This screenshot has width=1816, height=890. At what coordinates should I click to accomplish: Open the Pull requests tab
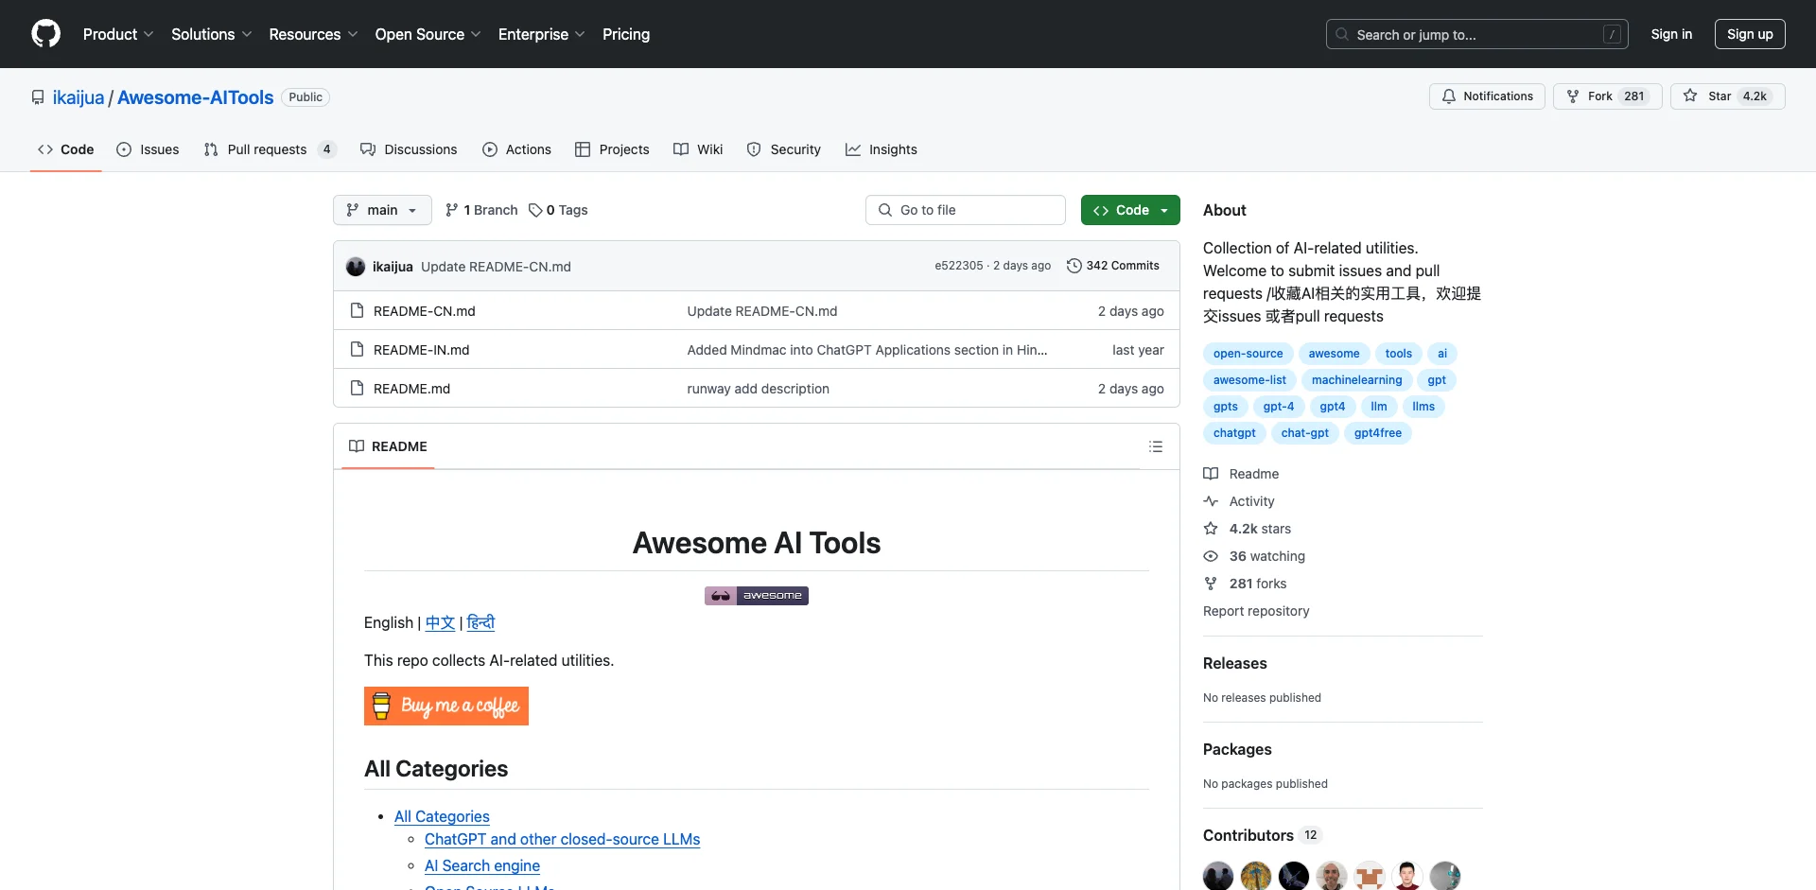coord(270,149)
